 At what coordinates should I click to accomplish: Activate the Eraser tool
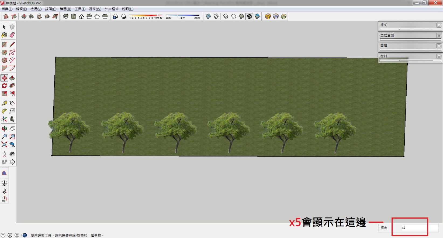[x=12, y=35]
